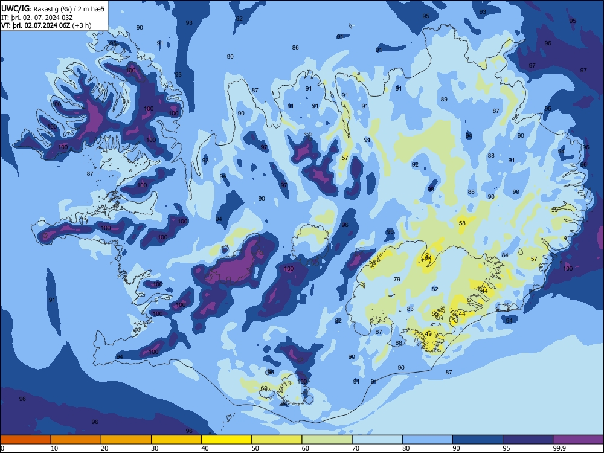Click the map value '79'
The height and width of the screenshot is (453, 604).
[397, 279]
